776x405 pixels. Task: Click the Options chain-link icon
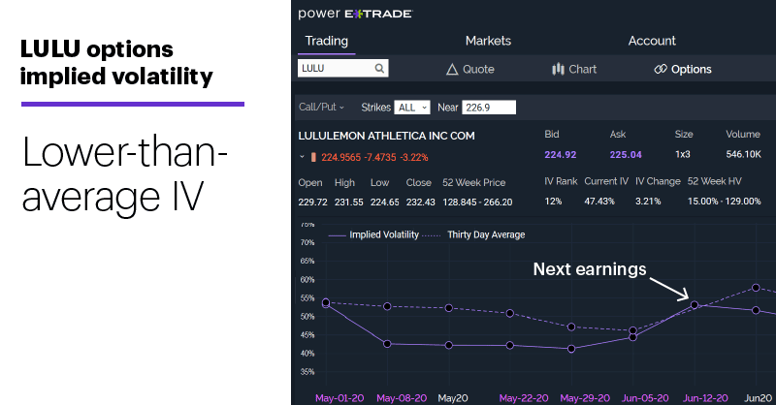661,69
